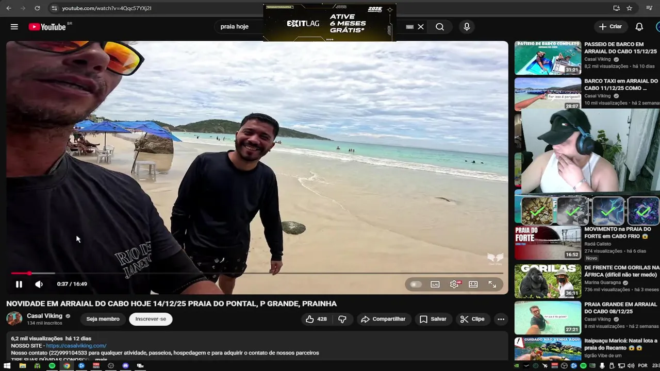Open the browser media control icon
Screen dimensions: 660x371
pyautogui.click(x=649, y=8)
